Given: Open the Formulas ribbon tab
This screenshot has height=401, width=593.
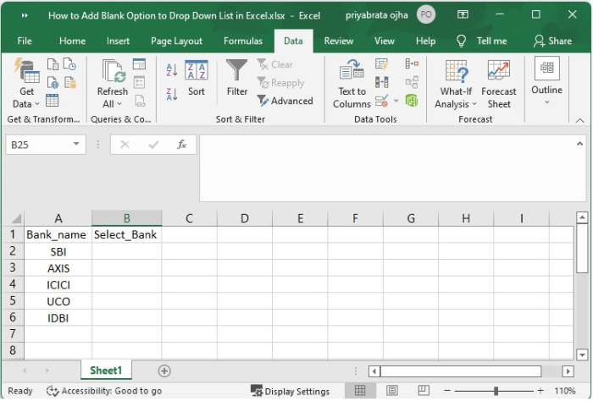Looking at the screenshot, I should click(x=242, y=41).
